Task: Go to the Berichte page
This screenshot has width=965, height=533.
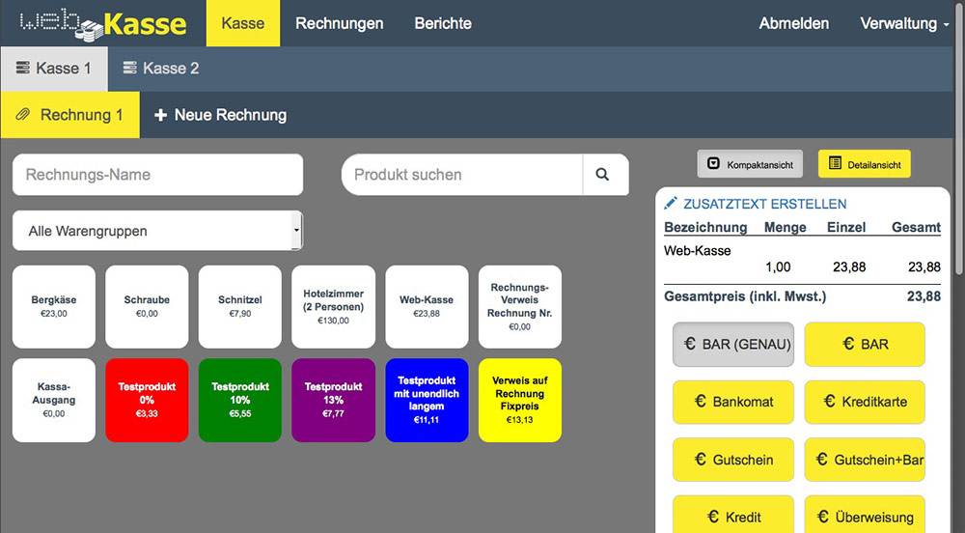Action: tap(443, 23)
